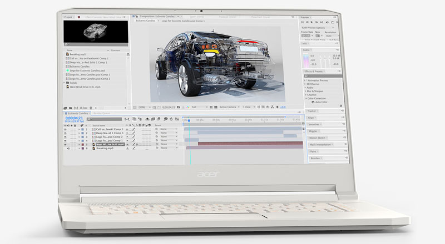Click the new folder icon in Project panel

click(71, 108)
